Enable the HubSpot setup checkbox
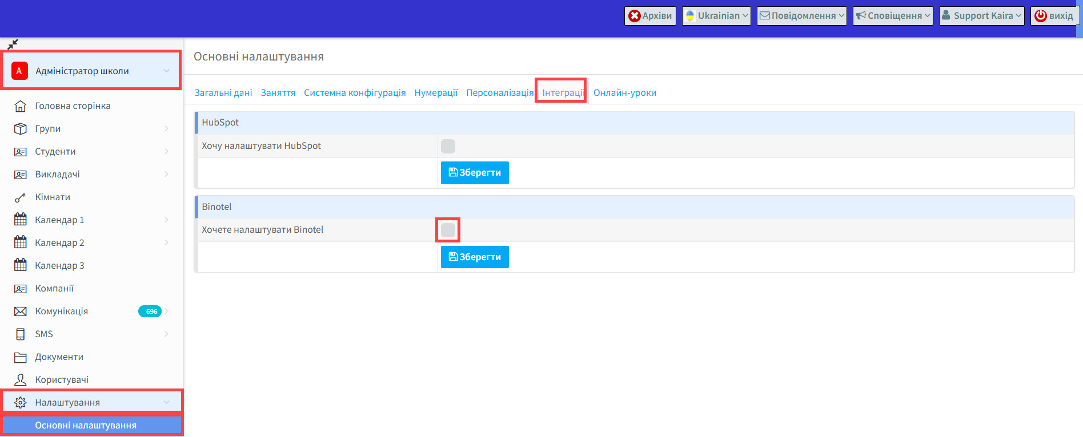1083x437 pixels. pyautogui.click(x=448, y=146)
